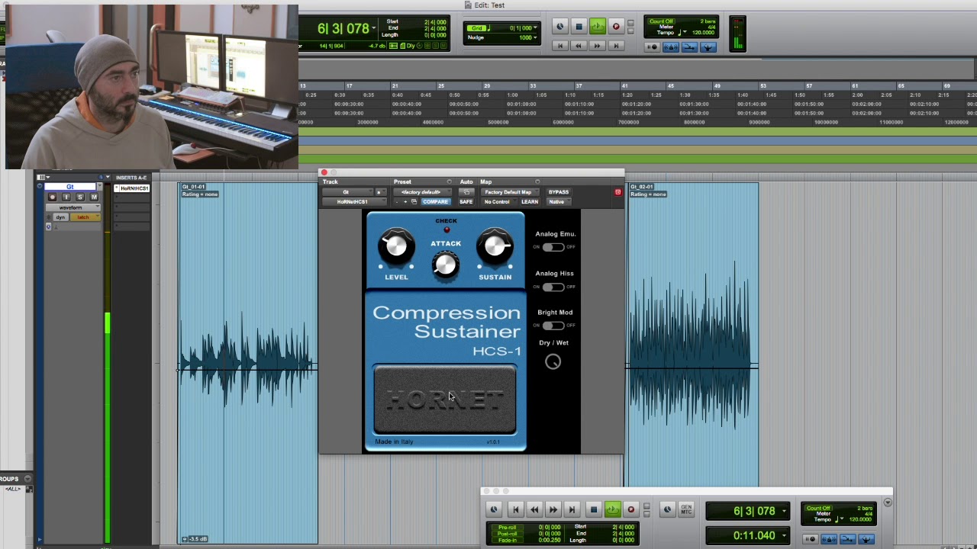977x549 pixels.
Task: Click the HoRNetHCS1 insert slot on Gt track
Action: (134, 188)
